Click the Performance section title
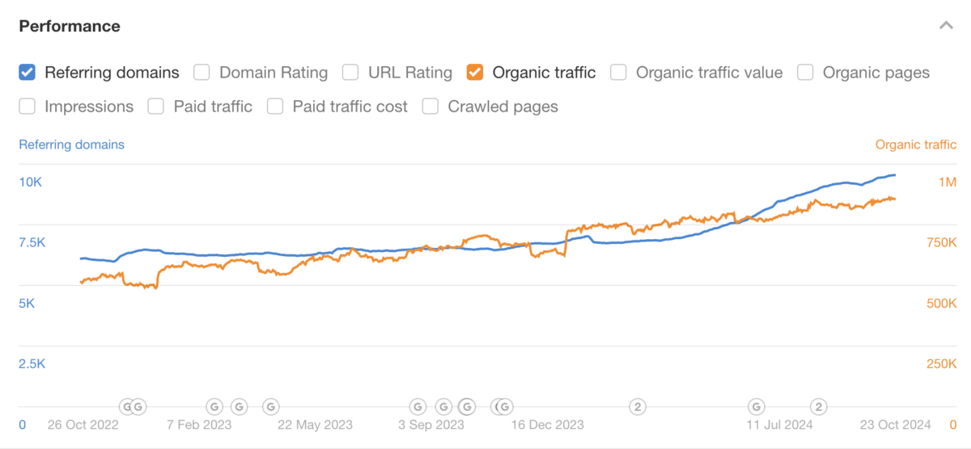 click(x=70, y=26)
